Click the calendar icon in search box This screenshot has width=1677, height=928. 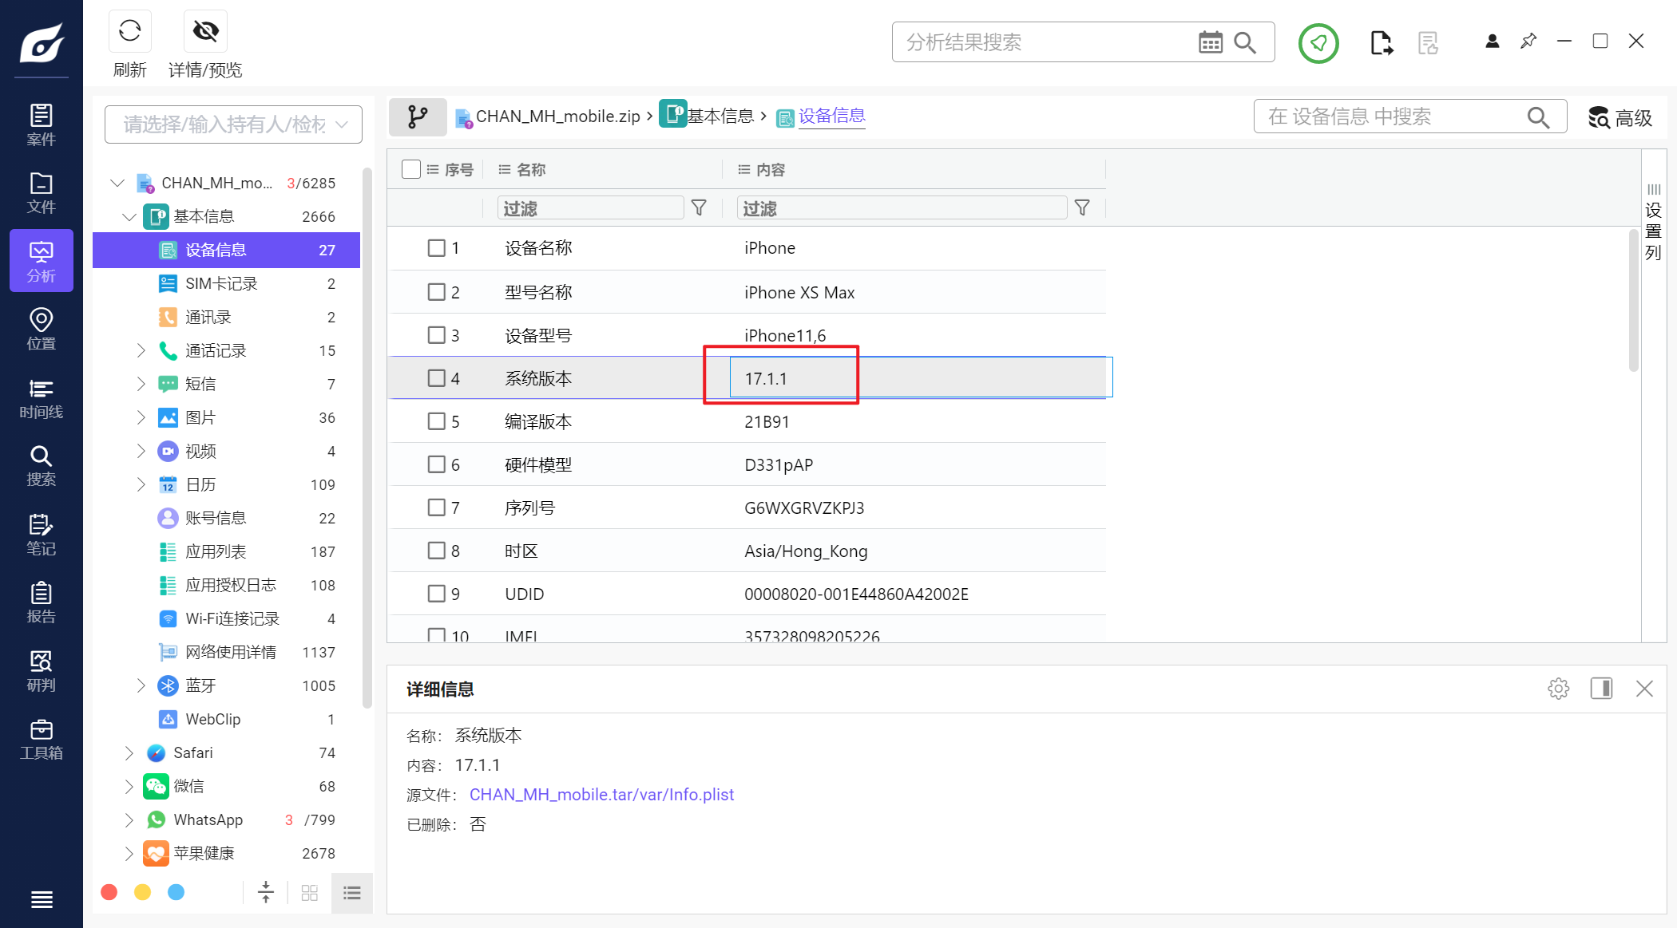tap(1210, 42)
